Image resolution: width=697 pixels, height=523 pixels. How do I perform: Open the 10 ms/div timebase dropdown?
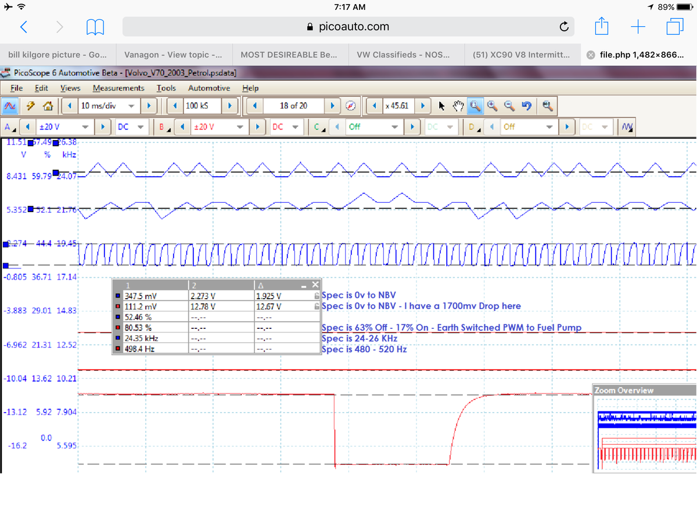[x=131, y=106]
